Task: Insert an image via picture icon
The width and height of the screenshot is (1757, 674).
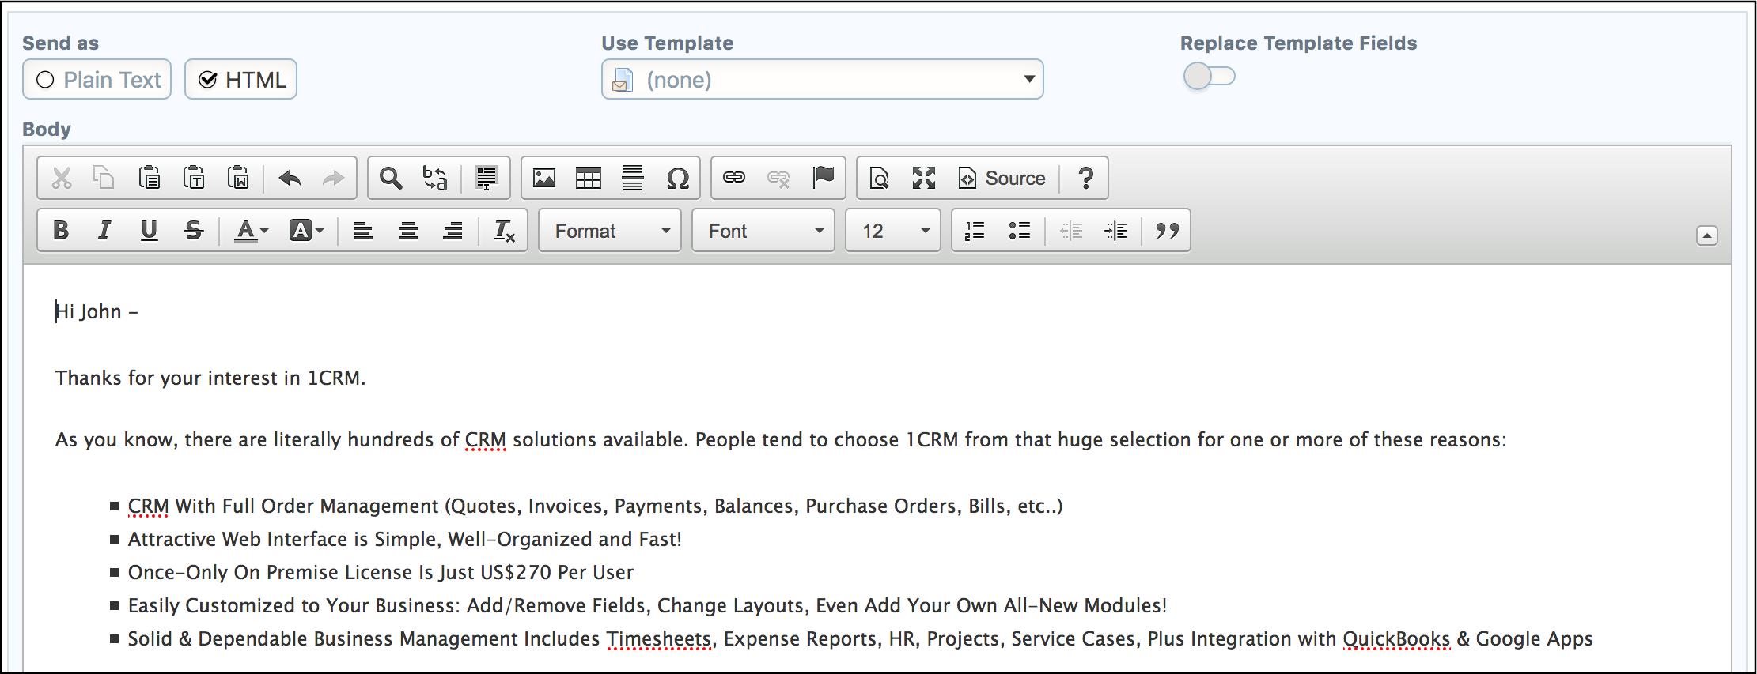Action: pyautogui.click(x=544, y=178)
